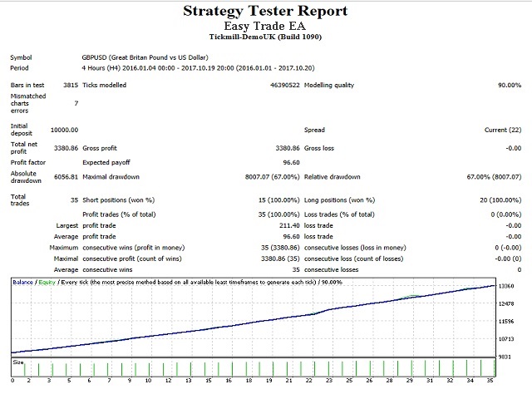Select the Relative drawdown value 67.00% (8007.07)
The image size is (532, 399).
[494, 177]
